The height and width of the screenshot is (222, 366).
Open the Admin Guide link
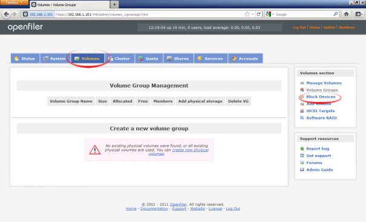click(x=319, y=170)
